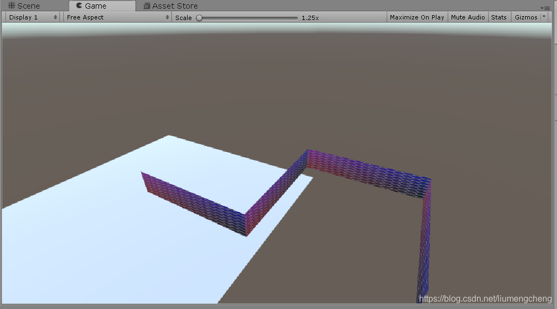
Task: Open the Asset Store tab
Action: [x=170, y=6]
